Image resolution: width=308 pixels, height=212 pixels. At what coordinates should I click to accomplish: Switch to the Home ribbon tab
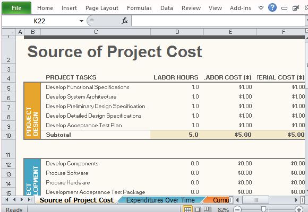coord(45,8)
